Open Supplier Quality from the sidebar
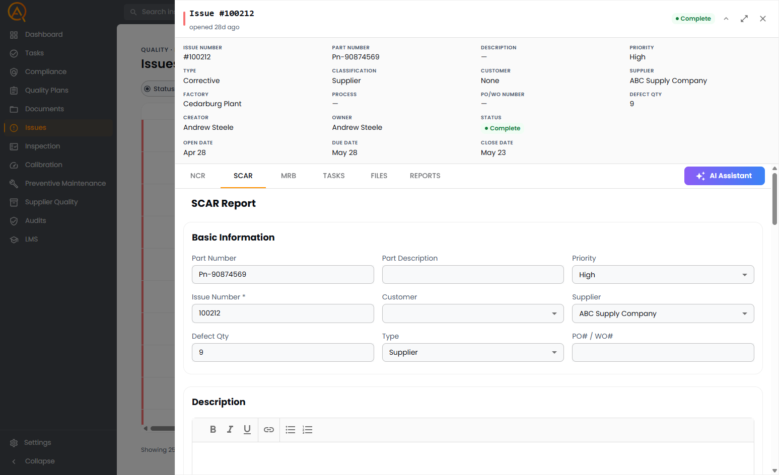Image resolution: width=779 pixels, height=475 pixels. [51, 202]
